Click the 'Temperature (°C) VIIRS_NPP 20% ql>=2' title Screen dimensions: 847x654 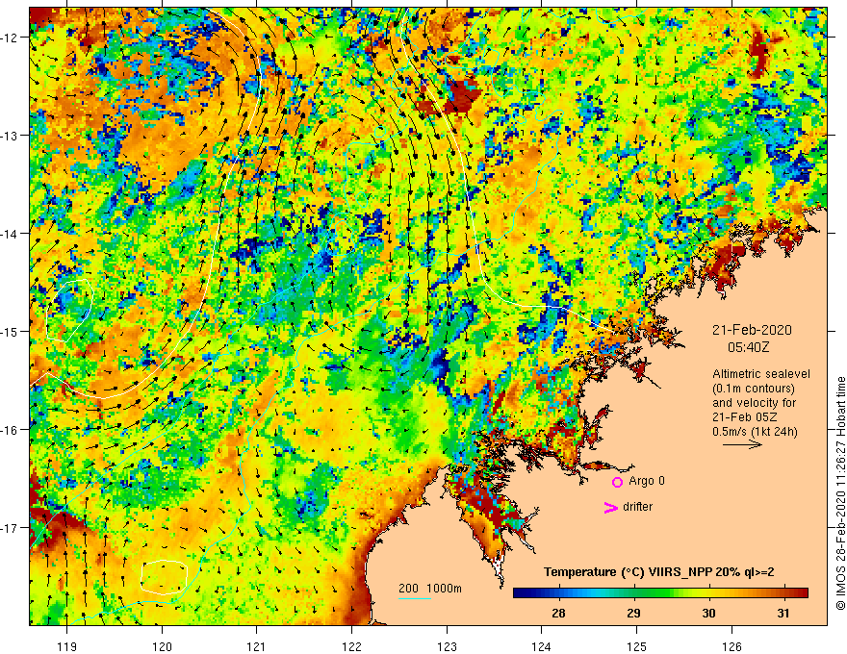tap(659, 572)
